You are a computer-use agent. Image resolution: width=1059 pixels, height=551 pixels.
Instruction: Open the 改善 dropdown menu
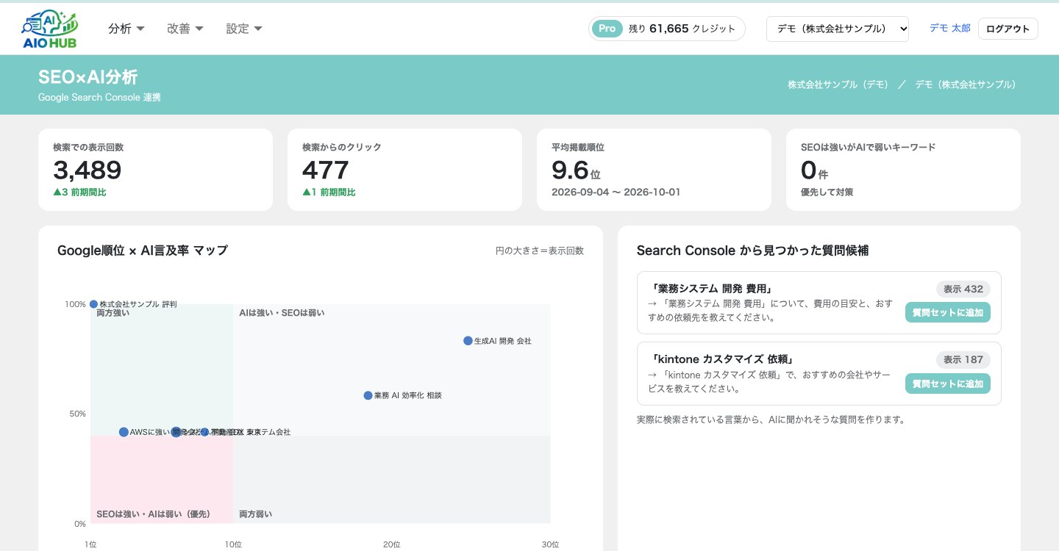click(x=185, y=29)
